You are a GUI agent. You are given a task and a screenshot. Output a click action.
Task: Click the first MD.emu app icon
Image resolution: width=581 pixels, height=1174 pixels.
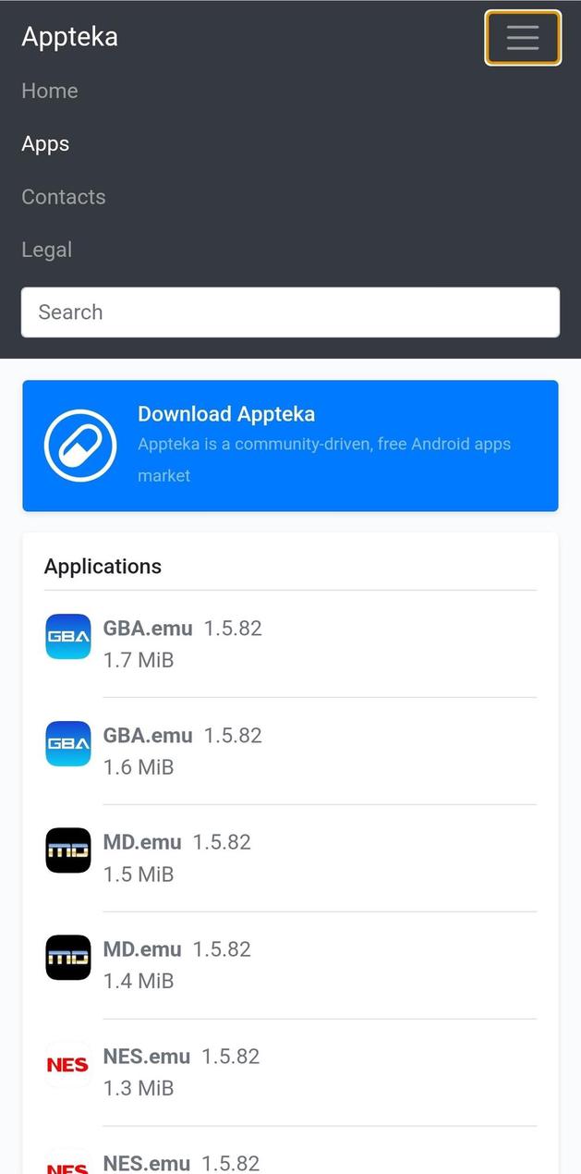coord(67,850)
